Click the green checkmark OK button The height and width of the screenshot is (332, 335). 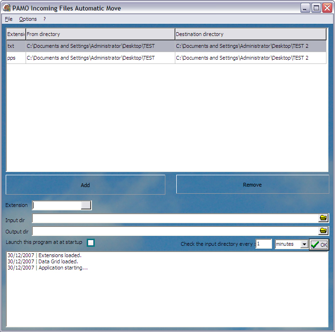[319, 244]
